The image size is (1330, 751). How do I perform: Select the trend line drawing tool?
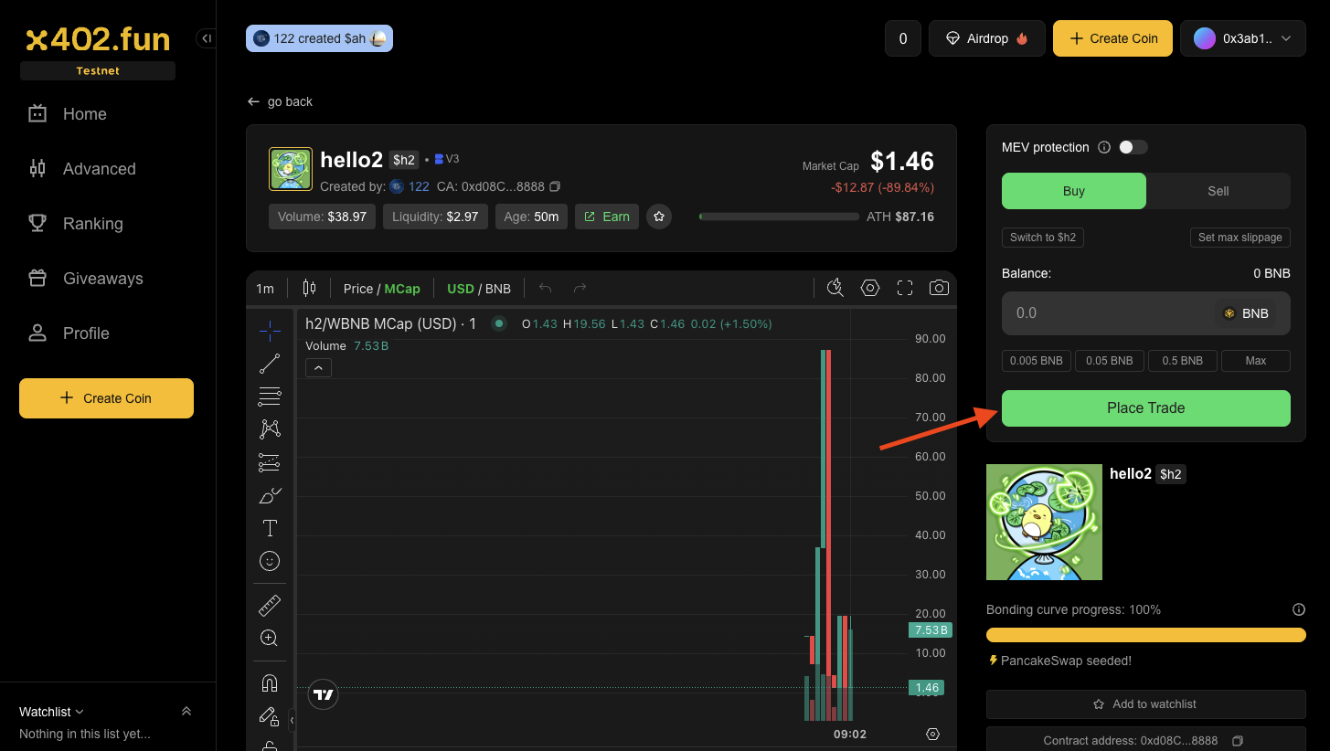pyautogui.click(x=270, y=364)
